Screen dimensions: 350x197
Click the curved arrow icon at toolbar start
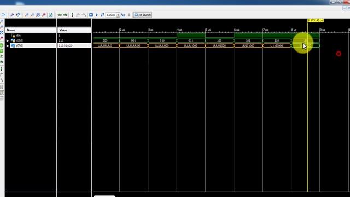coord(3,15)
